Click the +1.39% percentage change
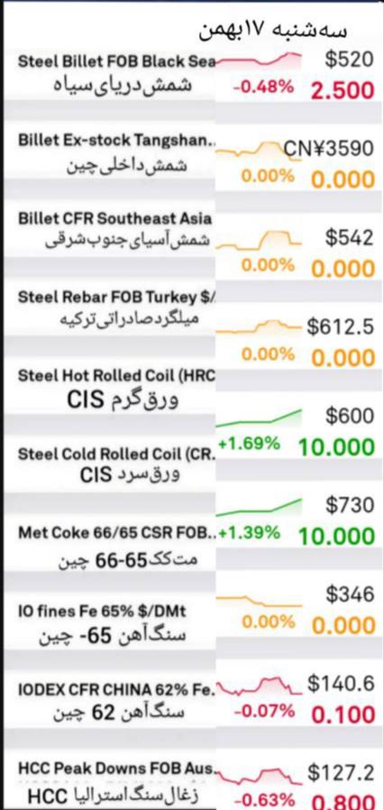 [x=250, y=532]
